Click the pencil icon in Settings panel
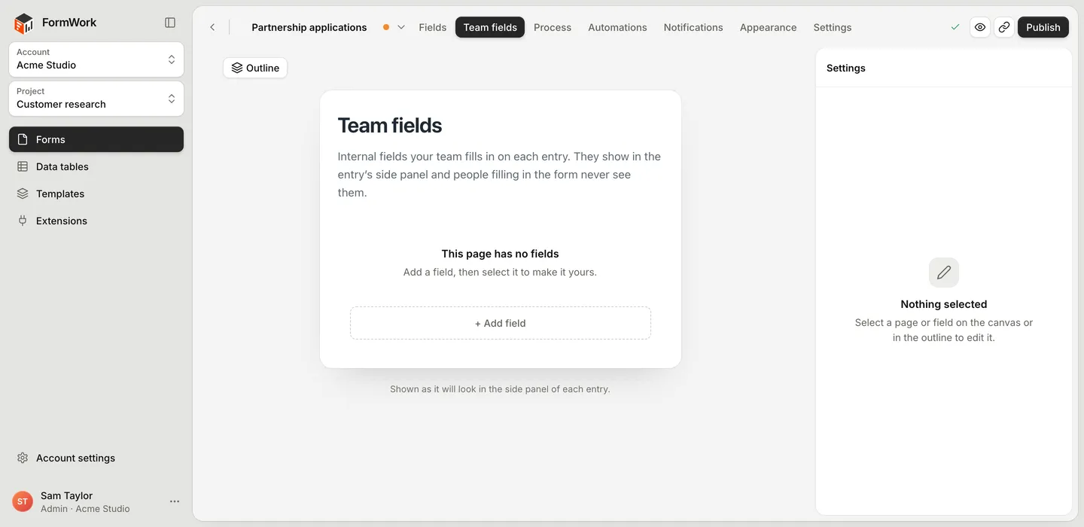The image size is (1084, 527). pos(944,273)
